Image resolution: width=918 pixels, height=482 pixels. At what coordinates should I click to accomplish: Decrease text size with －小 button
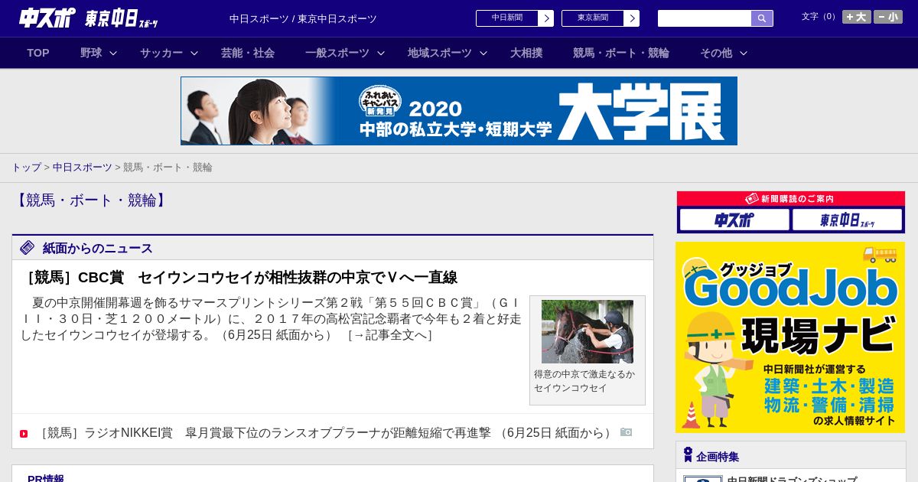[888, 17]
